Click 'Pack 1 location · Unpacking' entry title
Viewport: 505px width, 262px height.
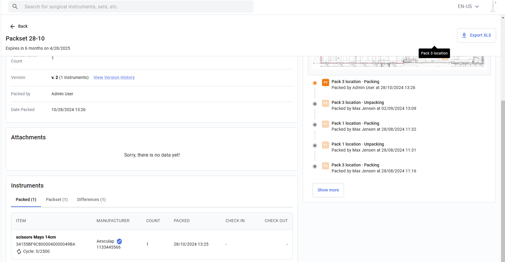pos(358,144)
